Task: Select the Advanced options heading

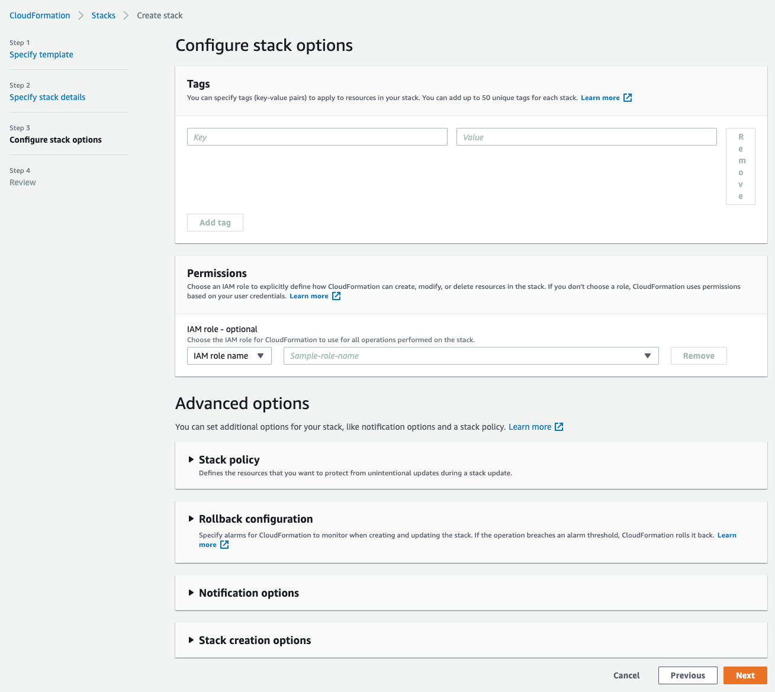Action: [x=242, y=404]
